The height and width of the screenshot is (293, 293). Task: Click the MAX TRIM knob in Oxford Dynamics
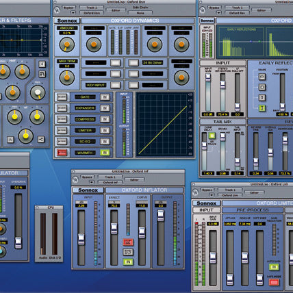coord(67,77)
